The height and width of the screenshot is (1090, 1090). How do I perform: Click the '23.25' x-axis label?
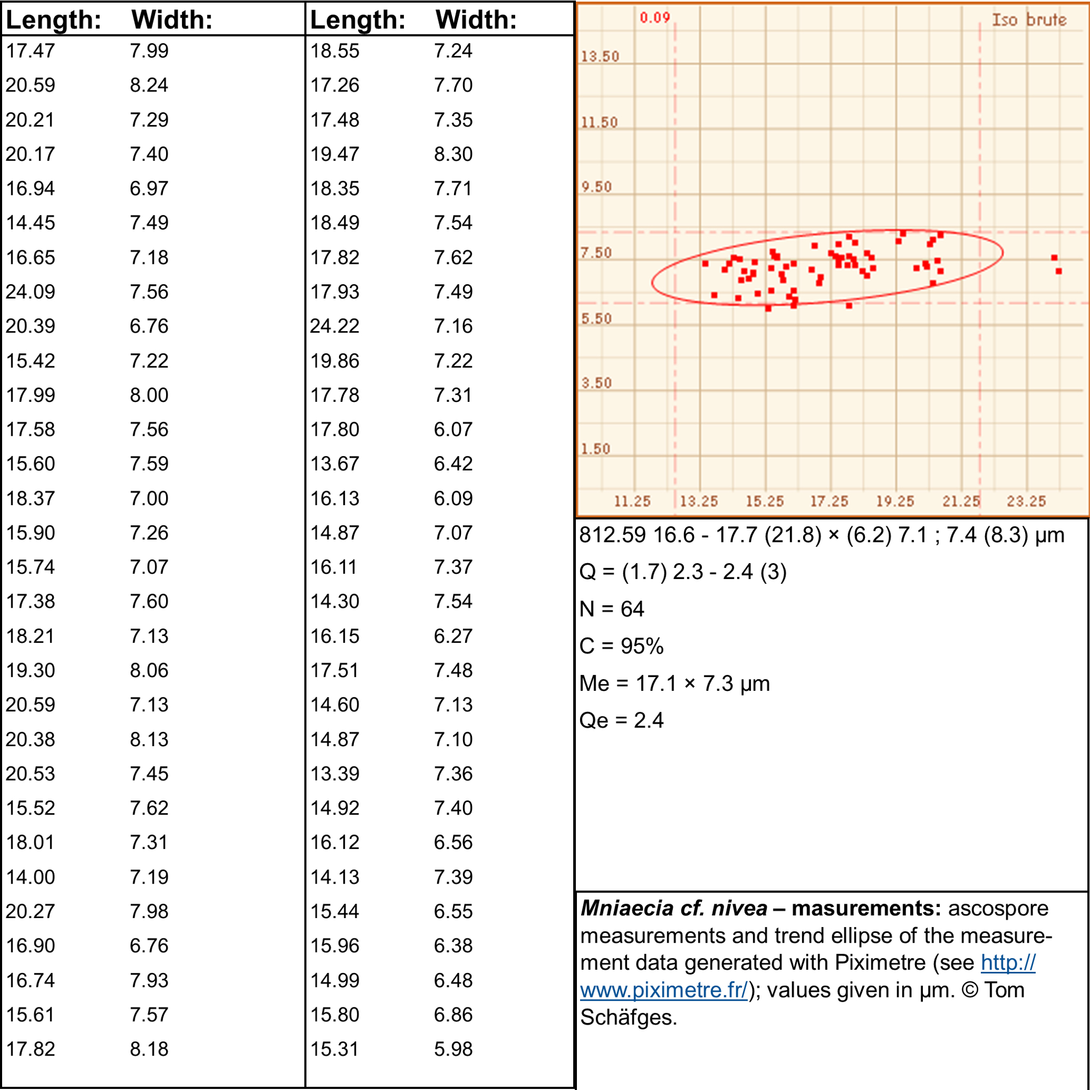(1026, 501)
